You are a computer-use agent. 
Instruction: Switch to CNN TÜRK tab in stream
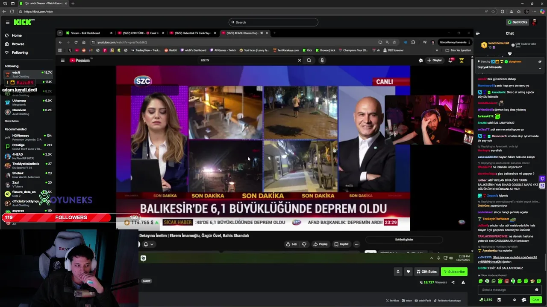click(141, 33)
